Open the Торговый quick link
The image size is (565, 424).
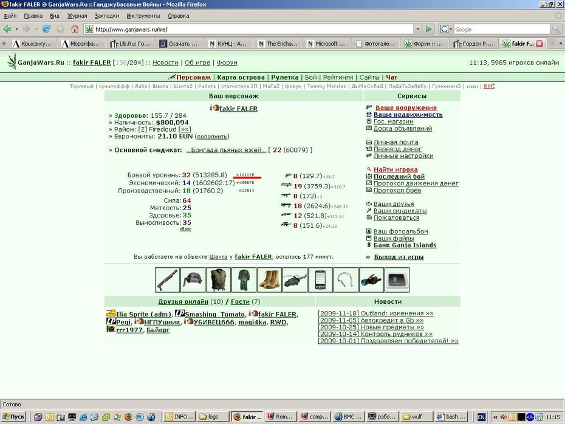[81, 86]
